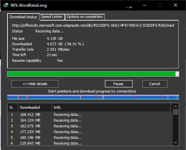Click the connections list scrollbar thumb
This screenshot has width=186, height=150.
tap(176, 112)
